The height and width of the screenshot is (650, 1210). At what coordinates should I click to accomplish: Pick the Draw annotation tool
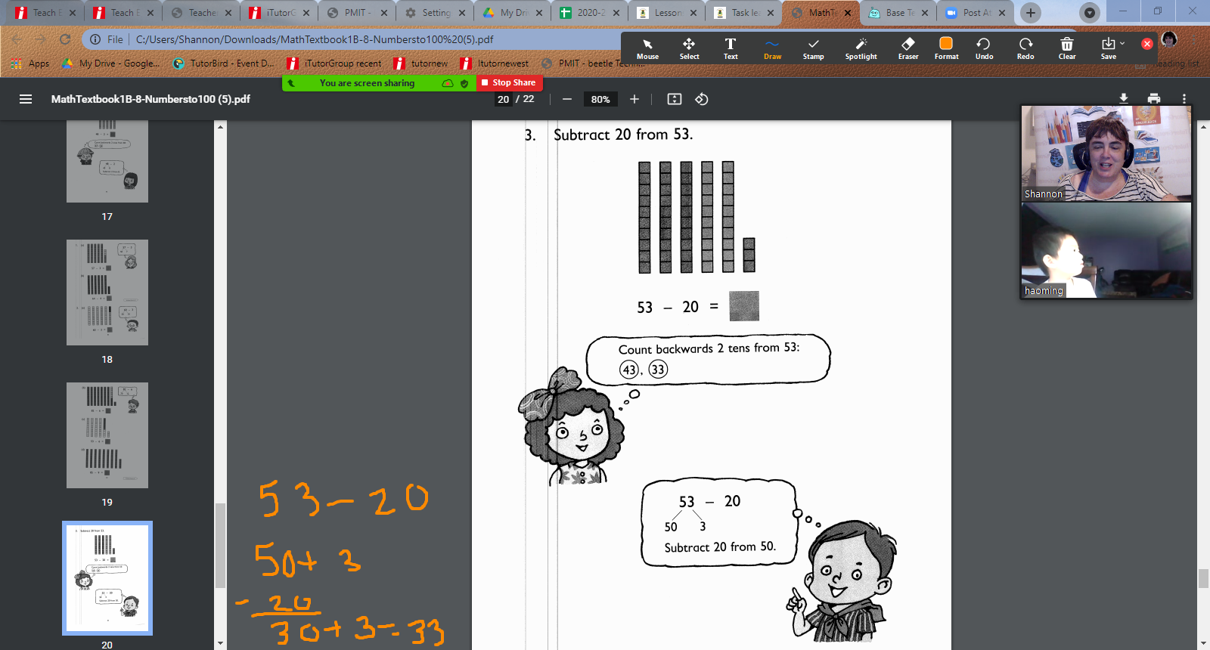click(x=772, y=48)
